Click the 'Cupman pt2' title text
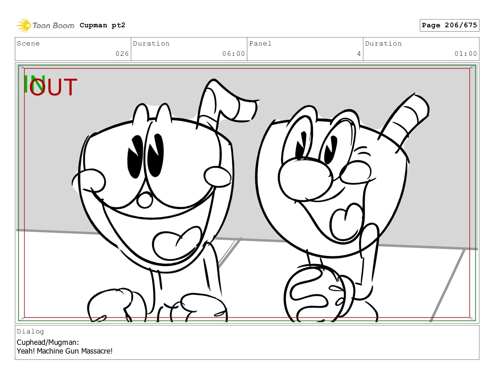 pos(102,25)
